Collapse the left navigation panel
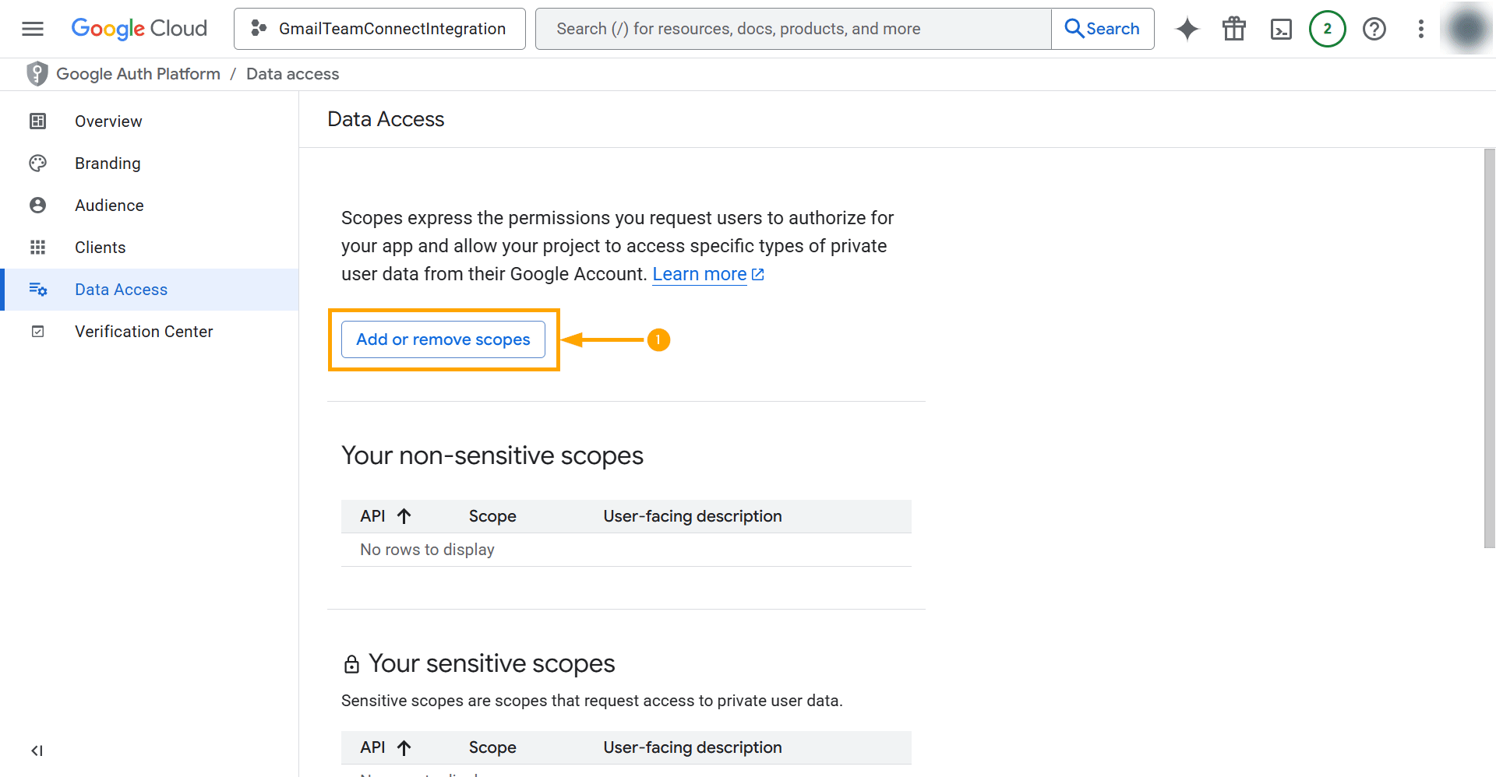Image resolution: width=1496 pixels, height=777 pixels. [37, 751]
